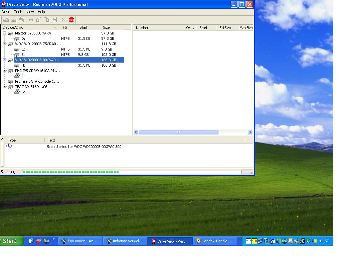The height and width of the screenshot is (257, 342).
Task: Collapse the Maxtor 6Y060L0 YAR4 tree node
Action: pos(4,33)
